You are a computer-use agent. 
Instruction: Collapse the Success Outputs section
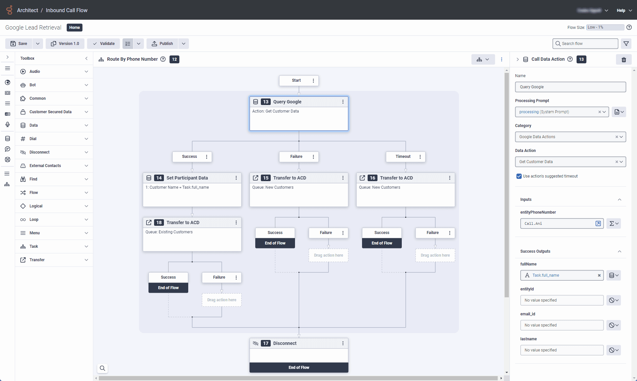click(620, 251)
